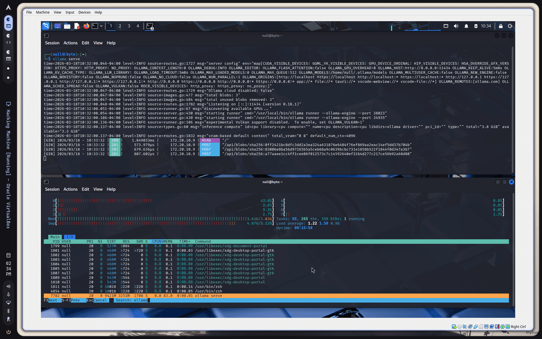Screen dimensions: 542x339
Task: Lock the screen with padlock icon
Action: (500, 26)
